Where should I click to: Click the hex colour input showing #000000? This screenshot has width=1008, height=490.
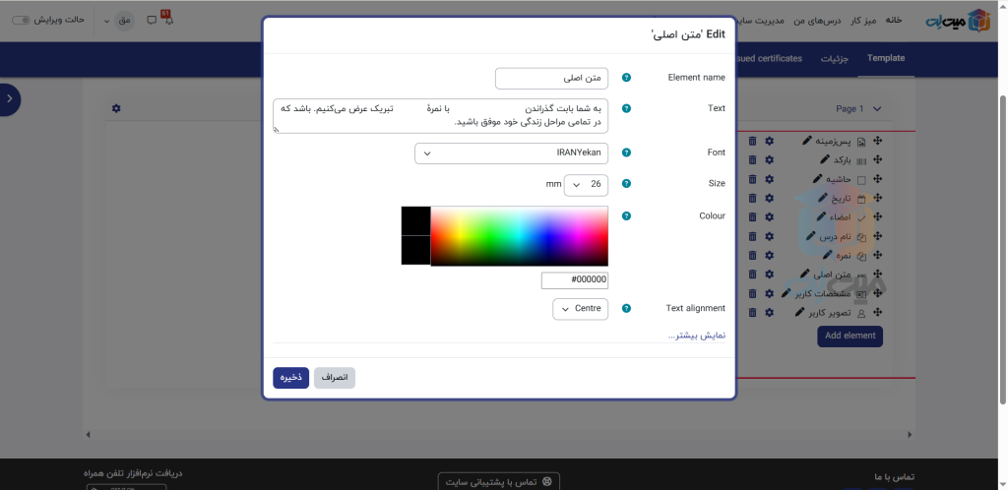tap(575, 280)
